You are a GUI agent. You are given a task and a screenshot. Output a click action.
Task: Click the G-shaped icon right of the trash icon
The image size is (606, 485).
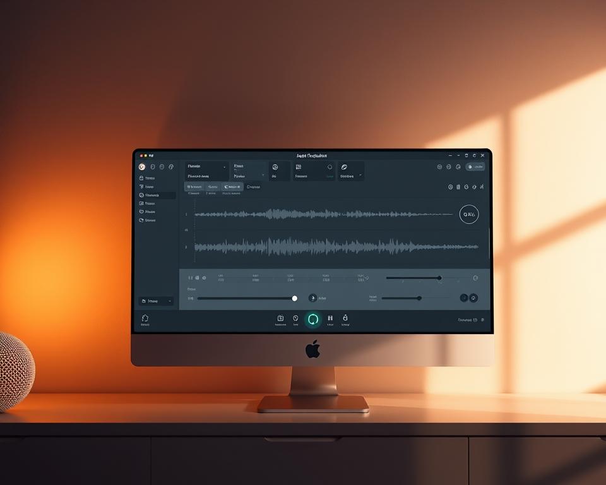click(x=466, y=187)
